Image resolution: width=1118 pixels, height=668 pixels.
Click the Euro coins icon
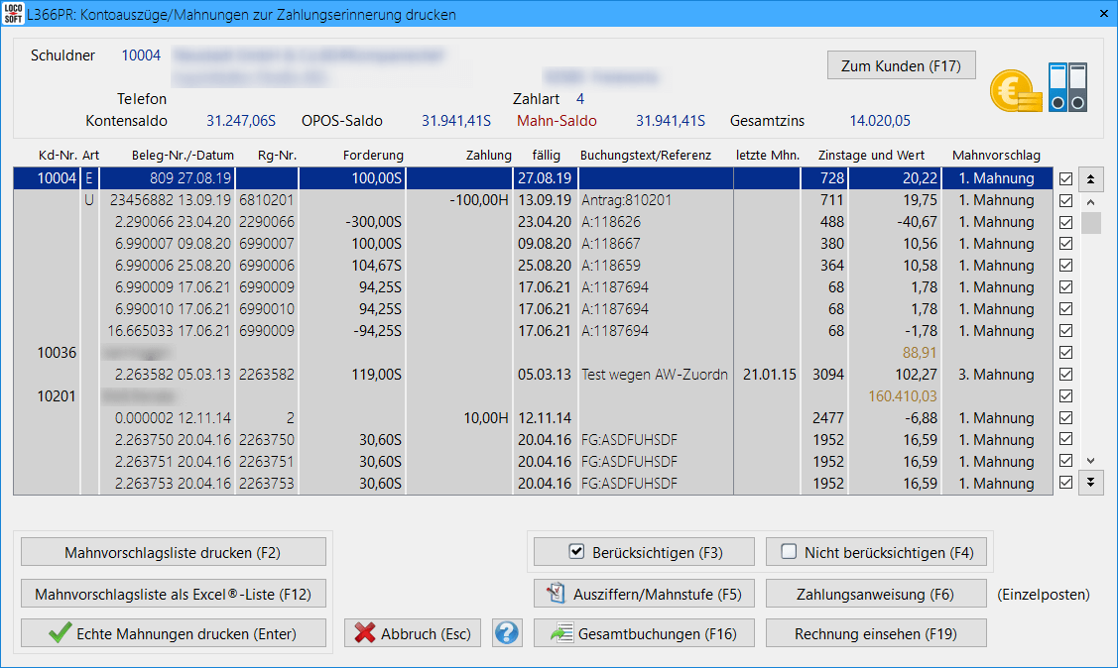[1015, 89]
